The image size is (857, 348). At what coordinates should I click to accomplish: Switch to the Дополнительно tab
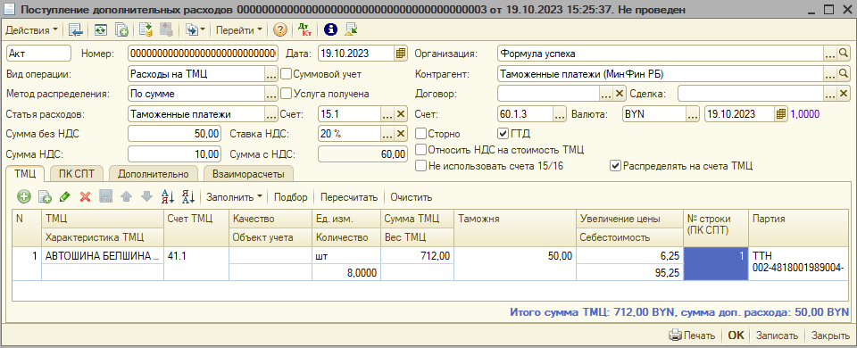(x=153, y=173)
